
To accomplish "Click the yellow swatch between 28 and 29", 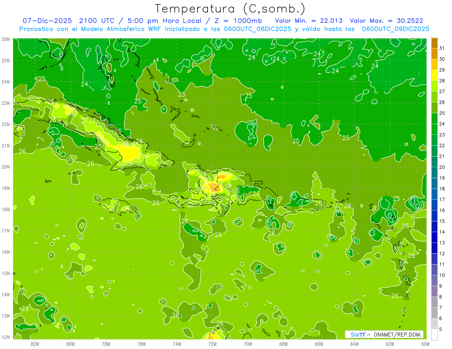I will pos(434,75).
